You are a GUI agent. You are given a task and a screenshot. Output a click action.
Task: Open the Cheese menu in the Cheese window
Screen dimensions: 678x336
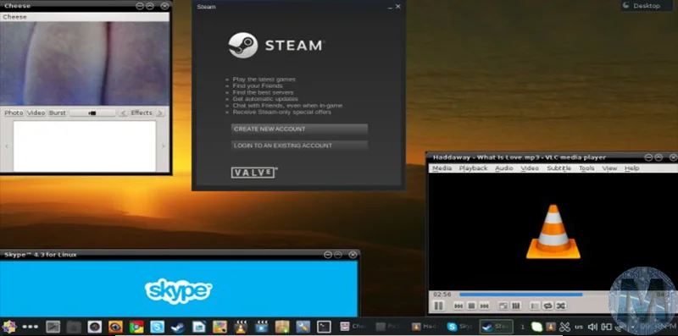[14, 17]
